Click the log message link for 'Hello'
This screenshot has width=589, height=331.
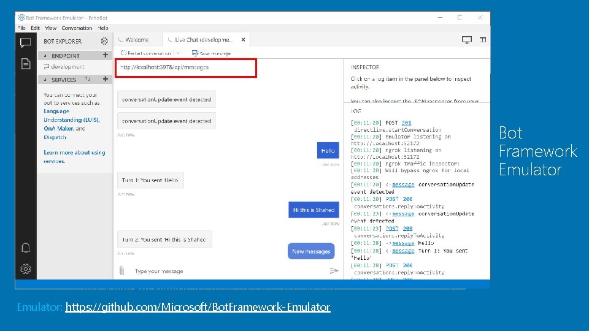point(403,243)
